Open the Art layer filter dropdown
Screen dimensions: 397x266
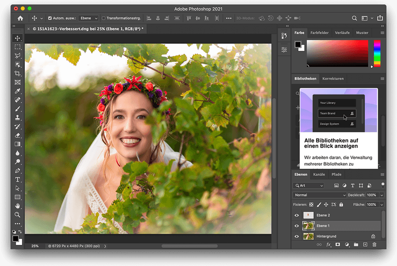click(308, 186)
